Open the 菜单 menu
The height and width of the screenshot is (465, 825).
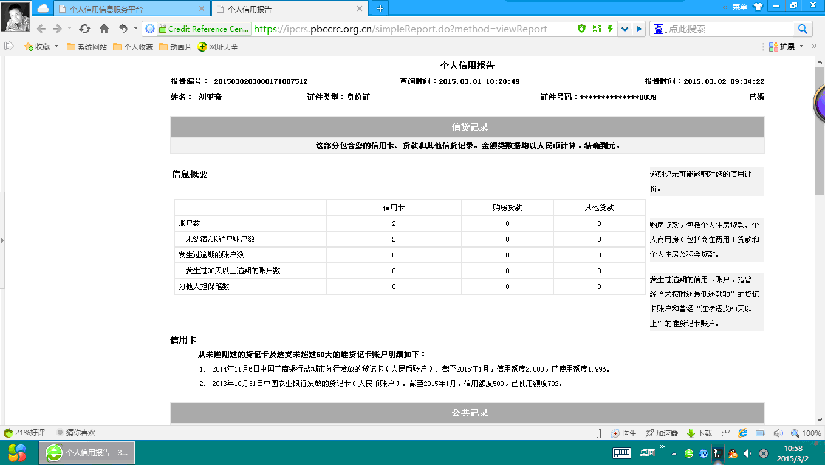[x=739, y=7]
